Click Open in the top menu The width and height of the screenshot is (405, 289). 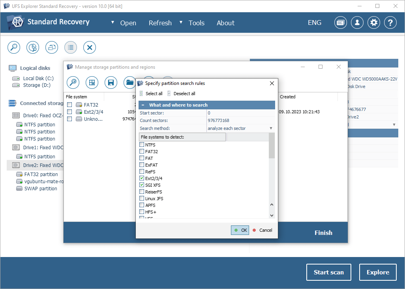click(128, 23)
